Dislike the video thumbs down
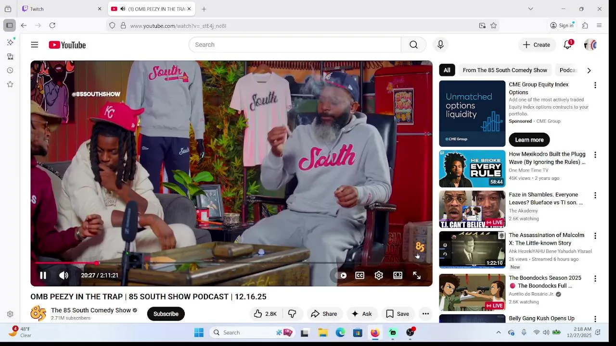Viewport: 616px width, 346px height. pos(292,314)
